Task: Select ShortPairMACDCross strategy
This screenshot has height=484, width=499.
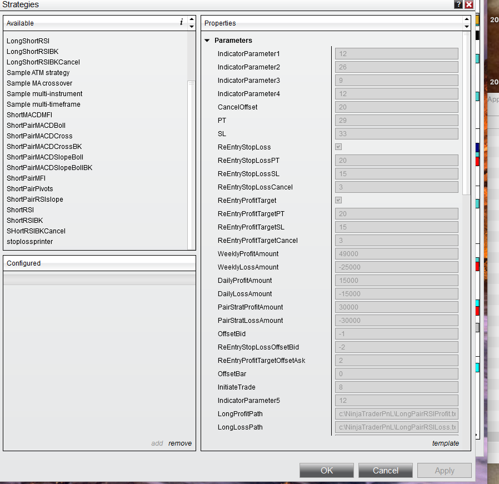Action: point(39,136)
